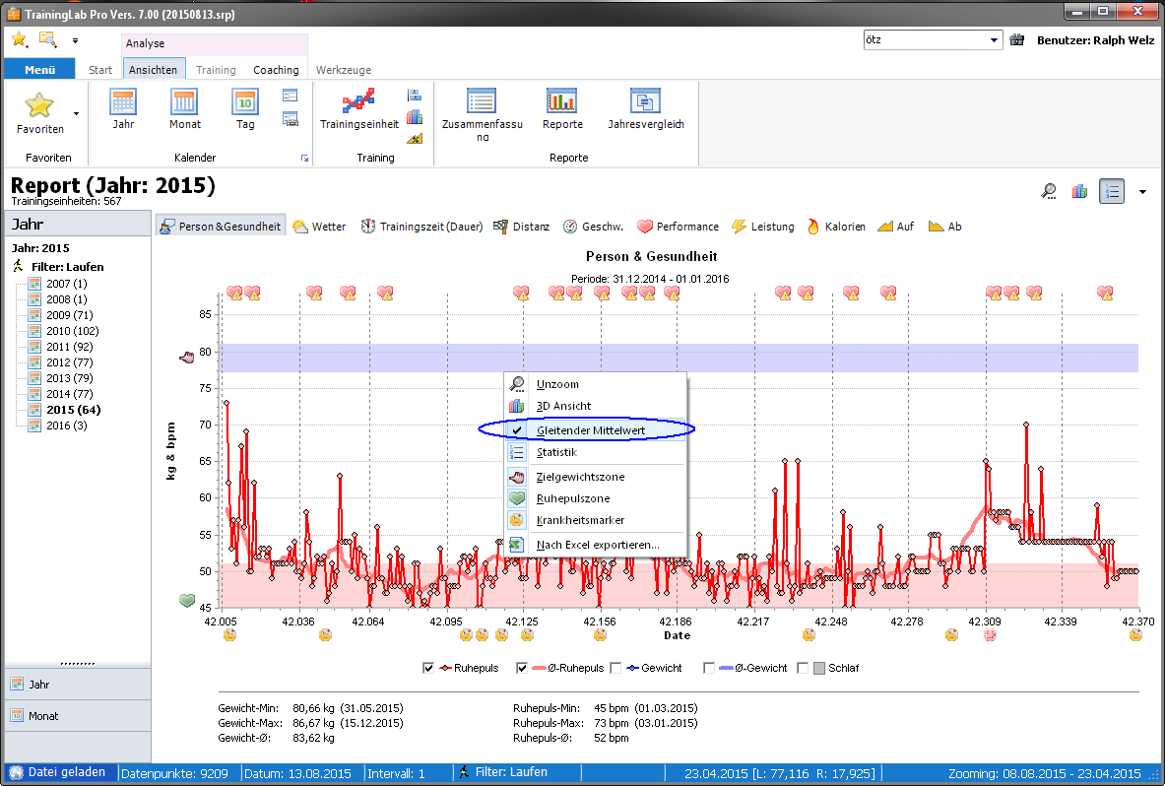Click the 3D bar chart icon in Training ribbon group
The width and height of the screenshot is (1165, 786).
415,116
